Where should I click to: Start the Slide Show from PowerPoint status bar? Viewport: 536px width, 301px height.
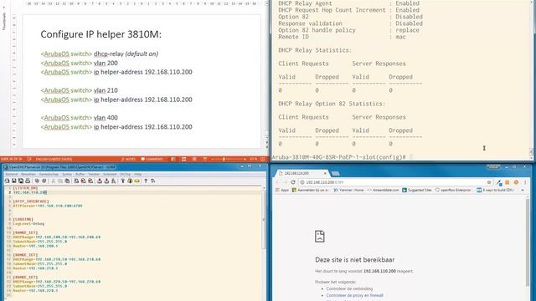pyautogui.click(x=205, y=160)
